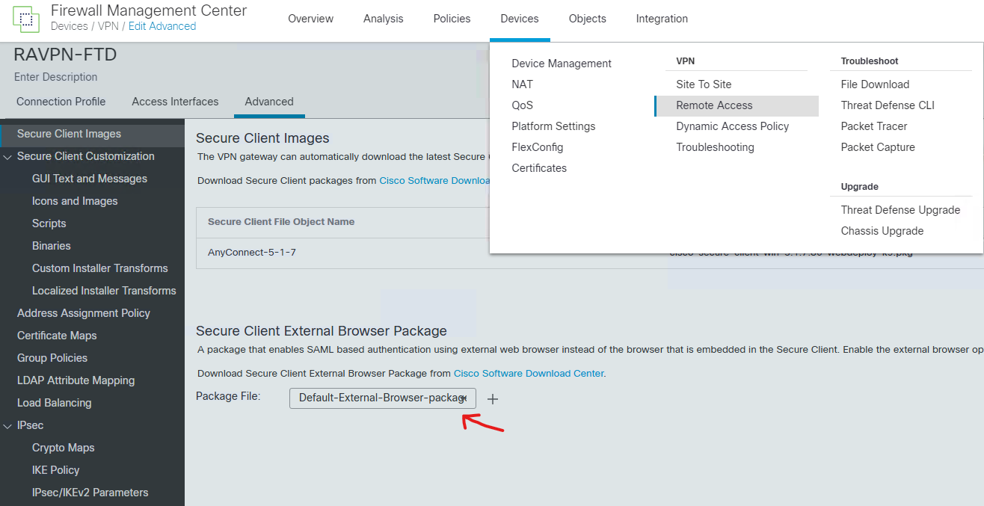Switch to the Connection Profile tab

tap(61, 102)
